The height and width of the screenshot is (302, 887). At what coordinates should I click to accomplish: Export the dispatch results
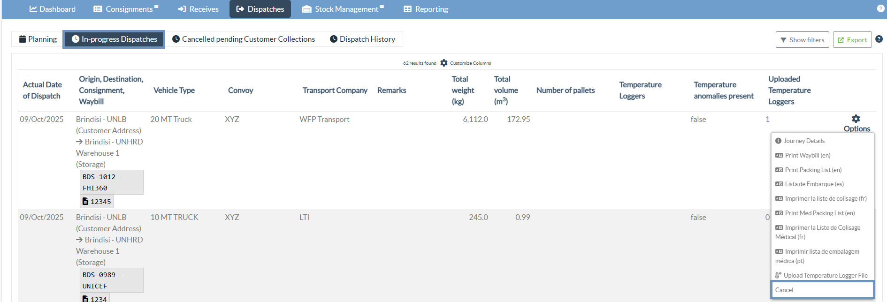[852, 40]
